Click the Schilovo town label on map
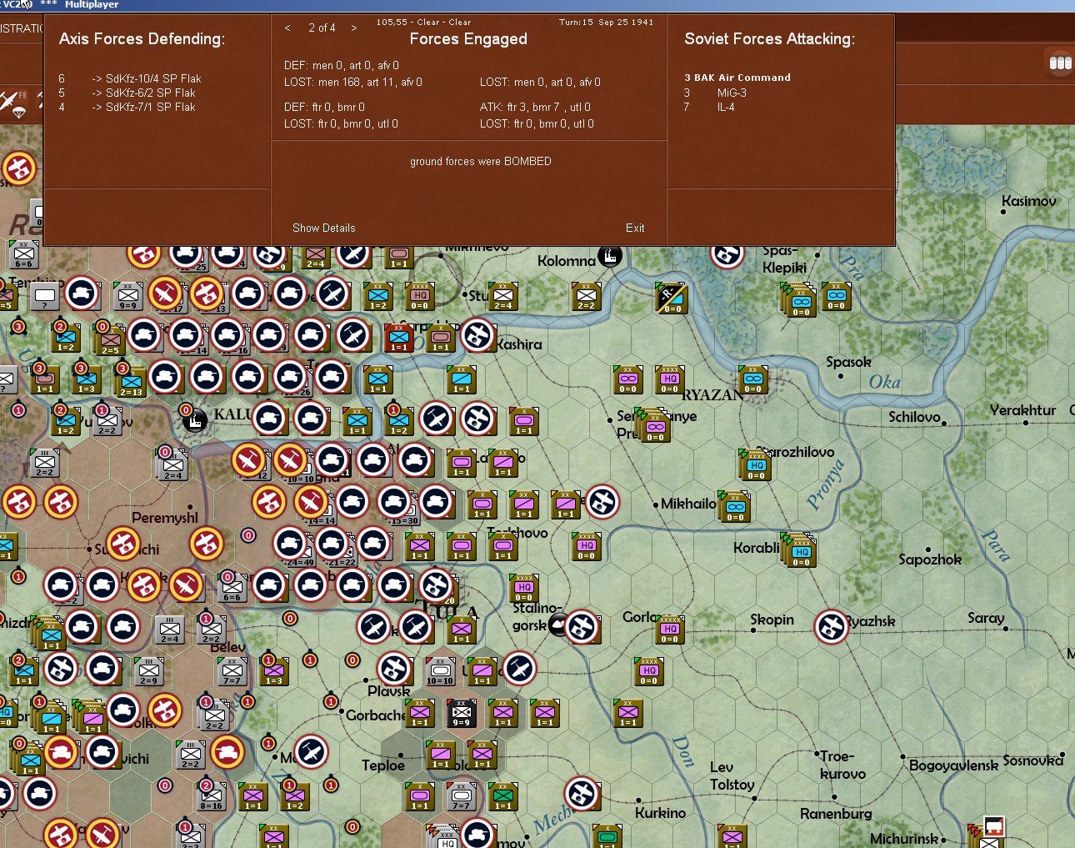The image size is (1075, 848). (914, 417)
